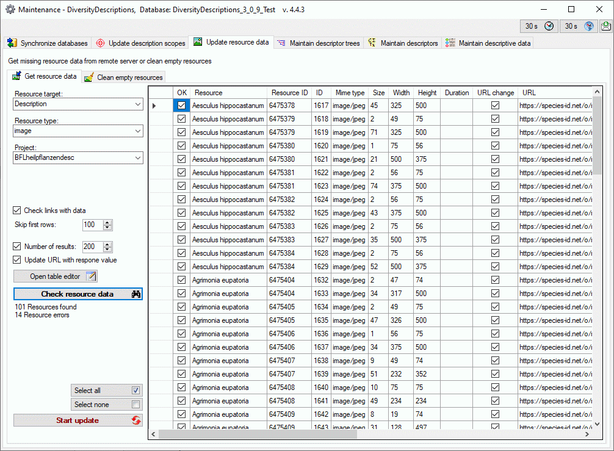Click the vertical scrollbar thumb of the table

(x=597, y=135)
